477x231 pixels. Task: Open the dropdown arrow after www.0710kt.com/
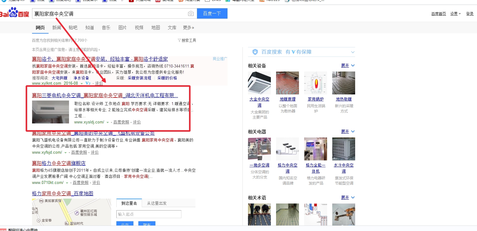tap(67, 183)
